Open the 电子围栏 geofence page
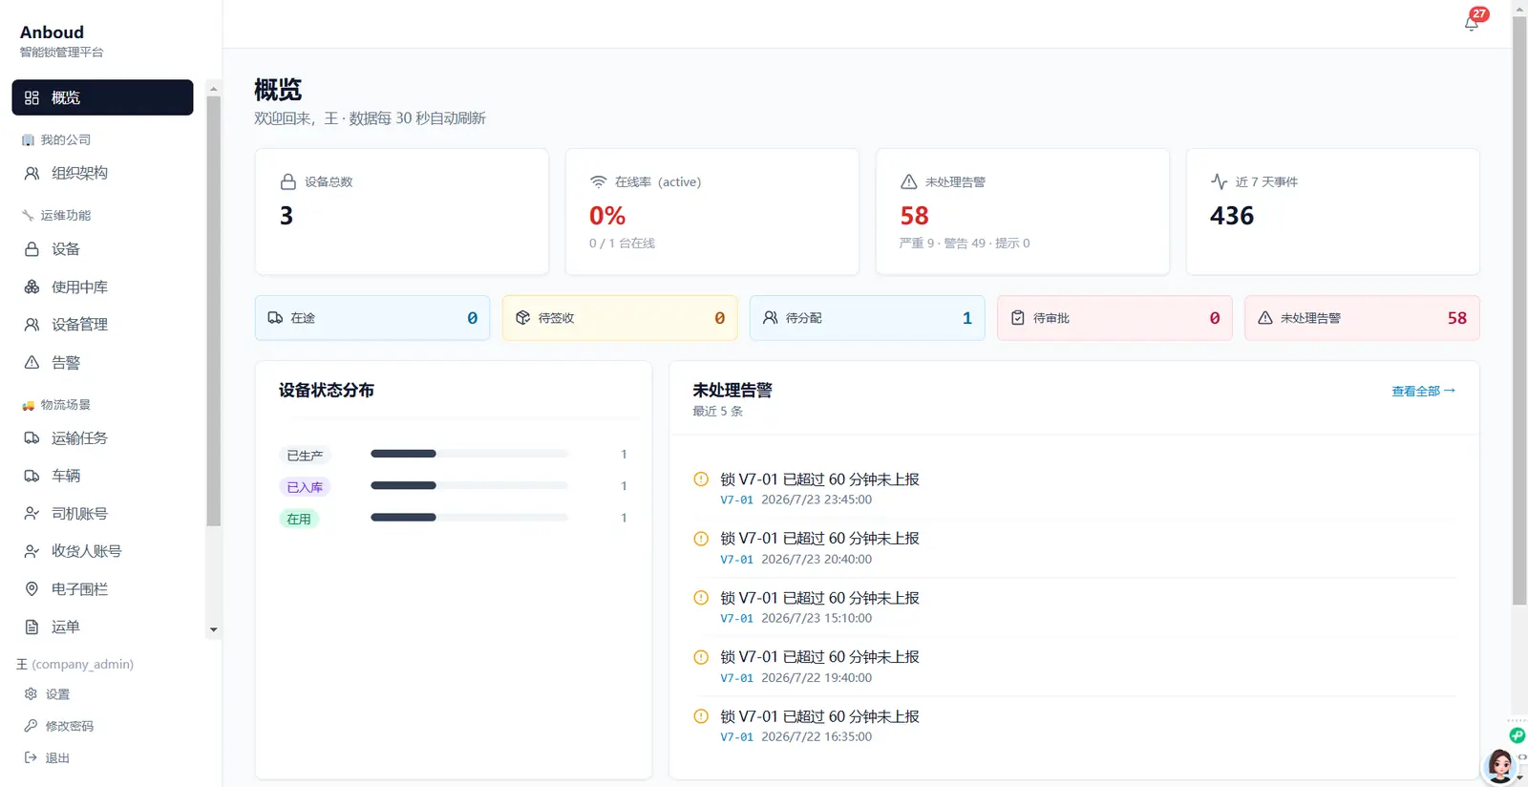 102,589
